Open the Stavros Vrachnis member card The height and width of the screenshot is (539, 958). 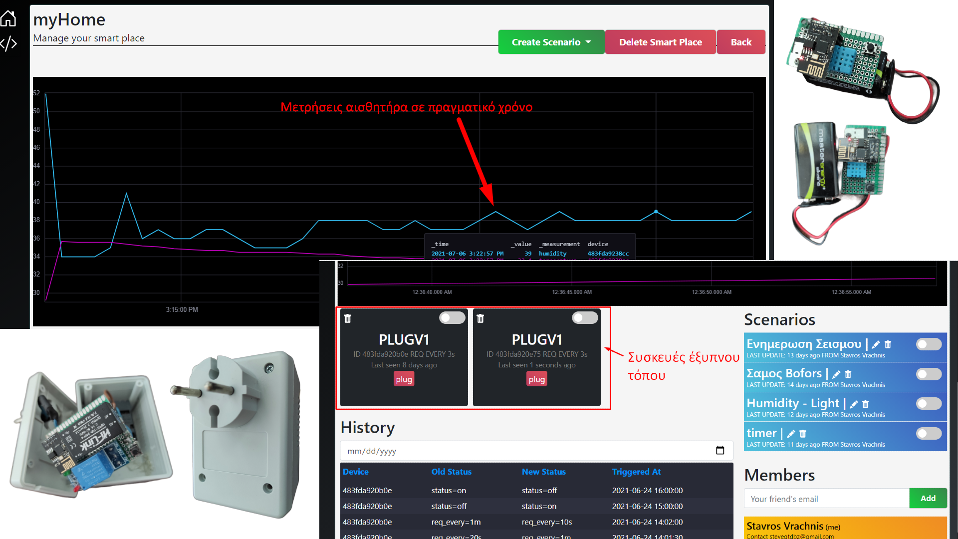coord(845,528)
